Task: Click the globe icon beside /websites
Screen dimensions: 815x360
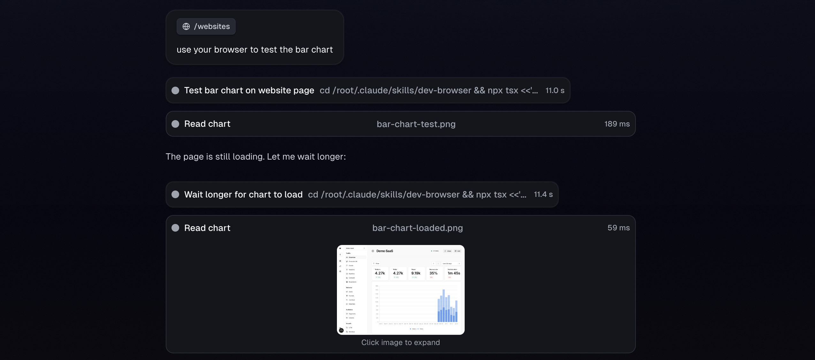Action: [x=186, y=26]
